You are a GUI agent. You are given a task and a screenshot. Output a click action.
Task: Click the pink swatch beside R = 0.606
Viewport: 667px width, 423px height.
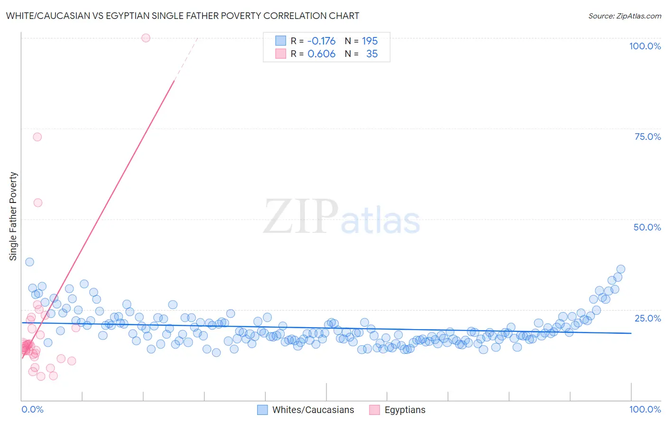click(x=281, y=54)
